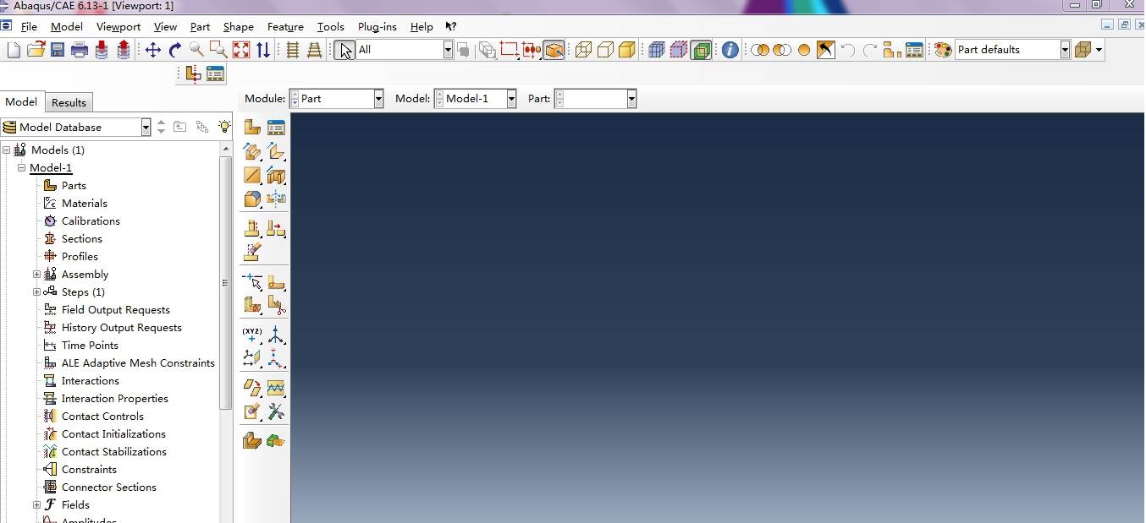Select the Magnify View tool
1146x523 pixels.
197,50
